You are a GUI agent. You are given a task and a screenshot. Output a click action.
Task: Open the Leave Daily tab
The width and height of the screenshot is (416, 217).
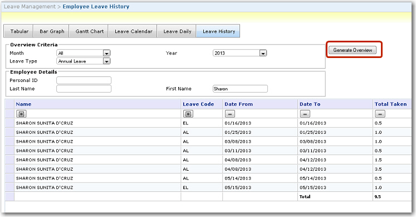tap(177, 31)
